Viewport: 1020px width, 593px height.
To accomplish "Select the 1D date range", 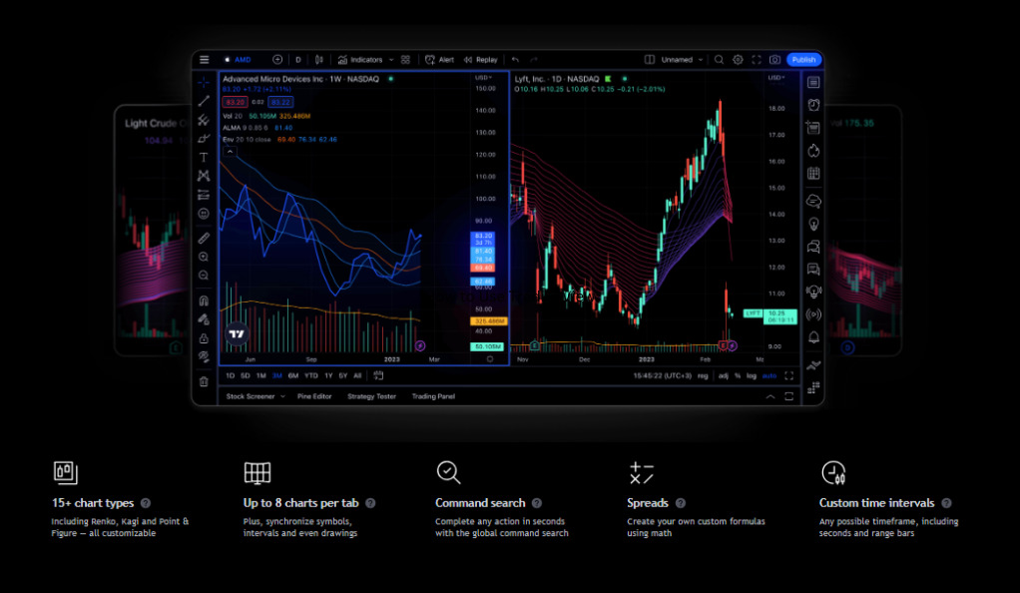I will (231, 375).
